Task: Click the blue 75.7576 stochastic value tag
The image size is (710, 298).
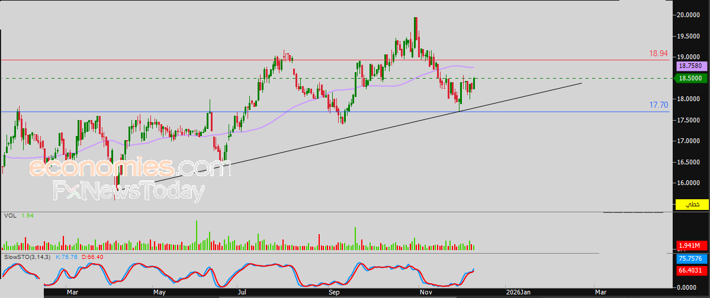Action: pos(690,258)
